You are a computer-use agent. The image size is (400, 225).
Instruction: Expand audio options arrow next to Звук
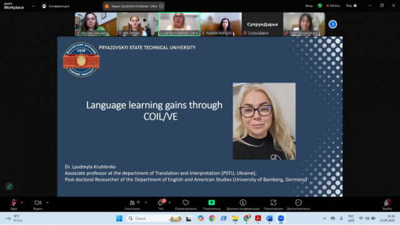coord(22,202)
